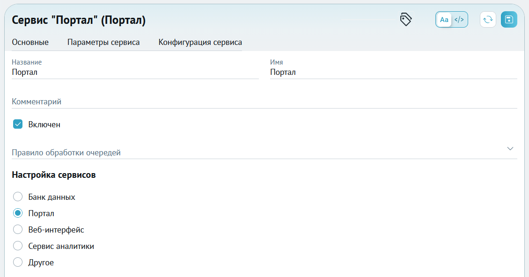
Task: Uncheck the Включен checkbox
Action: click(18, 124)
